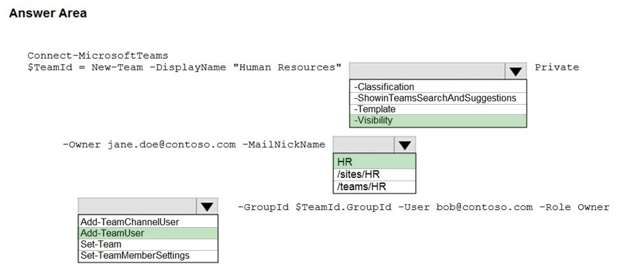
Task: Click the "Human Resources" display name text
Action: pyautogui.click(x=287, y=68)
